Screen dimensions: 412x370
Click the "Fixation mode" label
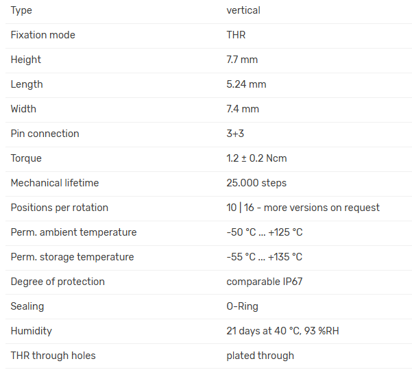pos(43,35)
